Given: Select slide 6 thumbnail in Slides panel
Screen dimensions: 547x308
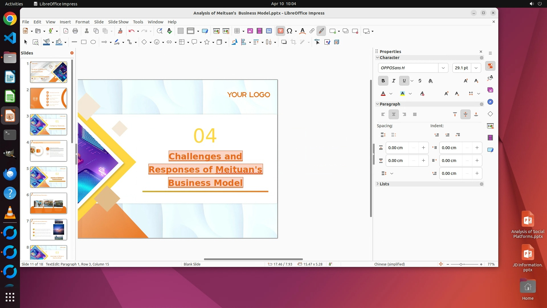Looking at the screenshot, I should pos(48,203).
